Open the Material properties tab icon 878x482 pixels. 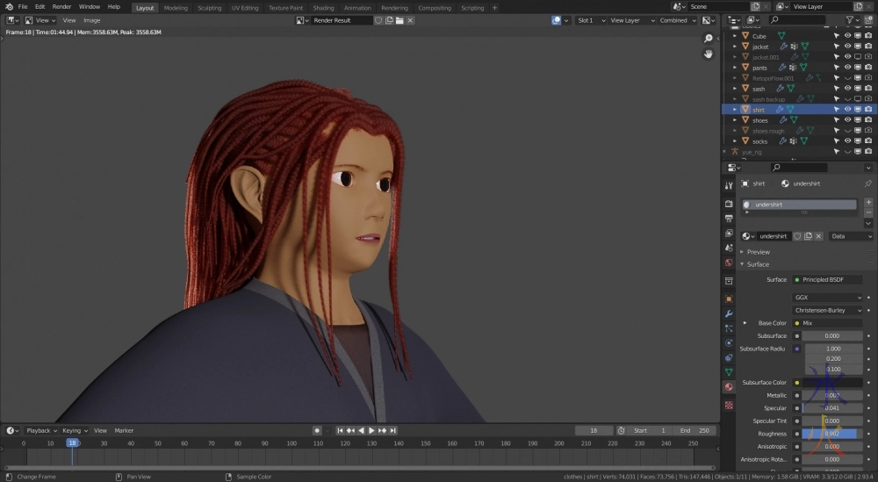(729, 387)
